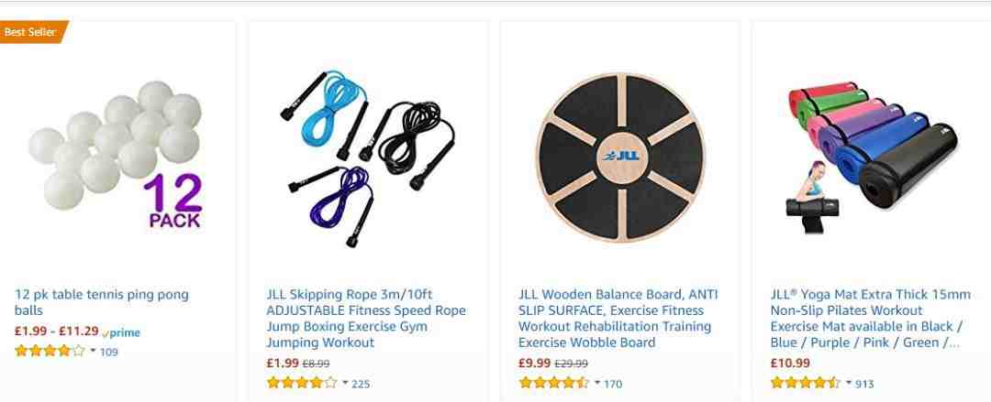Open 12 pk table tennis ping pong balls title
This screenshot has width=991, height=402.
[101, 302]
